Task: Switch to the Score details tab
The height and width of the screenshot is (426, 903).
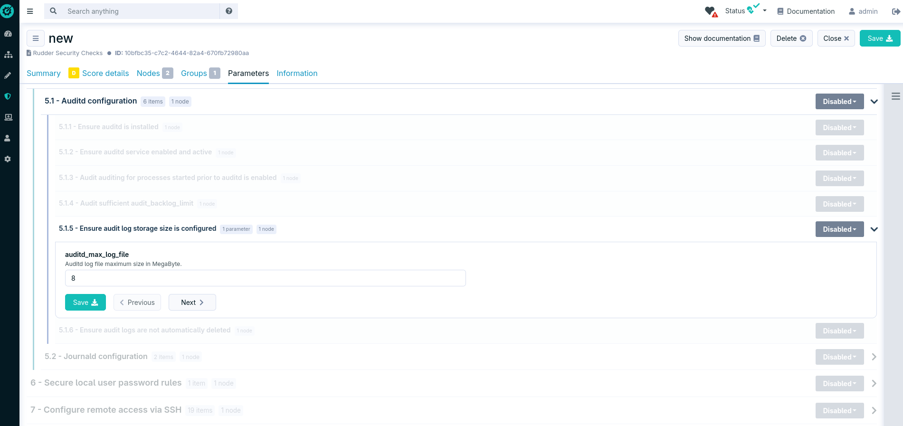Action: 105,73
